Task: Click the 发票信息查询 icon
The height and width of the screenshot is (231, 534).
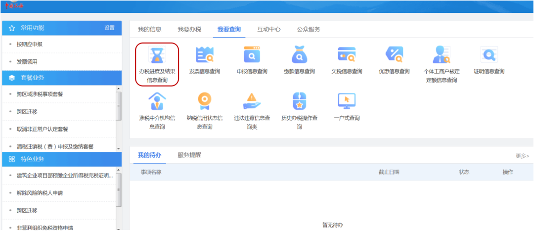Action: pos(204,55)
